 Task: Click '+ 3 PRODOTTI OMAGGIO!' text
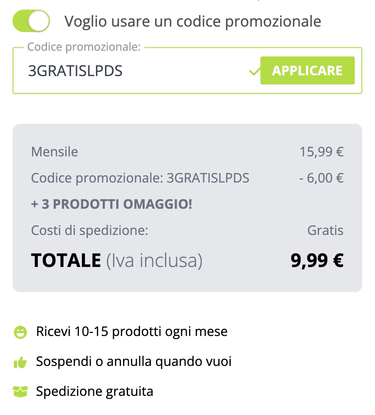tap(111, 204)
